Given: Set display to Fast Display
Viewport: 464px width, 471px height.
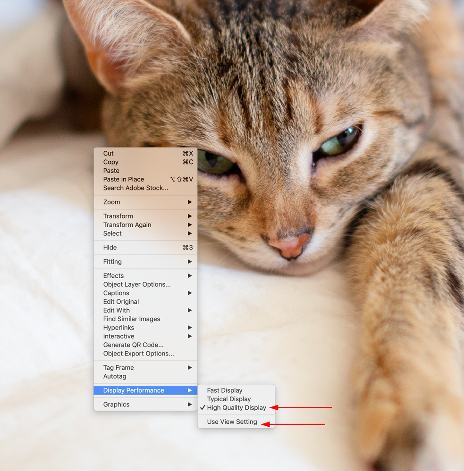Looking at the screenshot, I should coord(236,390).
